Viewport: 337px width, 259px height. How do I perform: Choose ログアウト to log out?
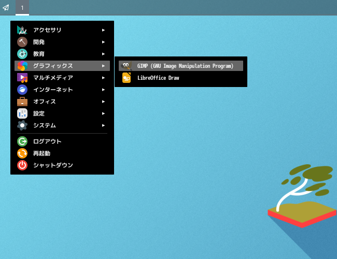[x=62, y=141]
